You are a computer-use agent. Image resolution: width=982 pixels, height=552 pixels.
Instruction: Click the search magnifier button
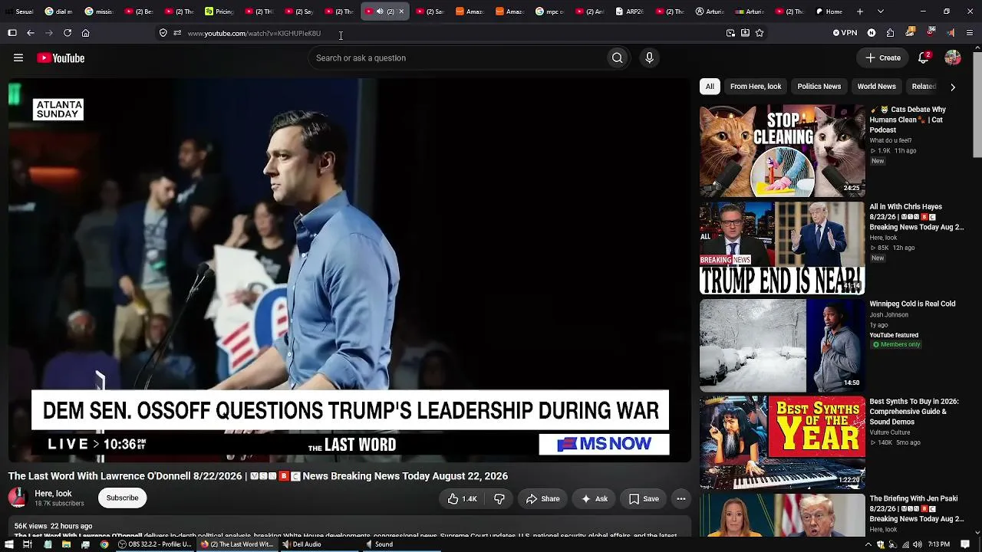coord(617,58)
